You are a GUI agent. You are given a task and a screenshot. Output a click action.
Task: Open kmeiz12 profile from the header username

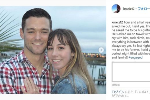click(x=128, y=9)
